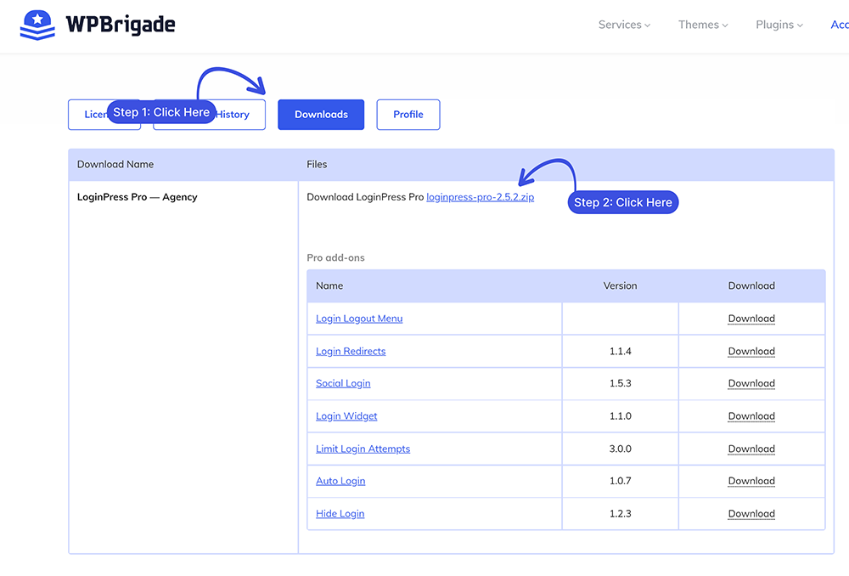
Task: Download the loginpress-pro-2.5.2.zip file
Action: pyautogui.click(x=481, y=197)
